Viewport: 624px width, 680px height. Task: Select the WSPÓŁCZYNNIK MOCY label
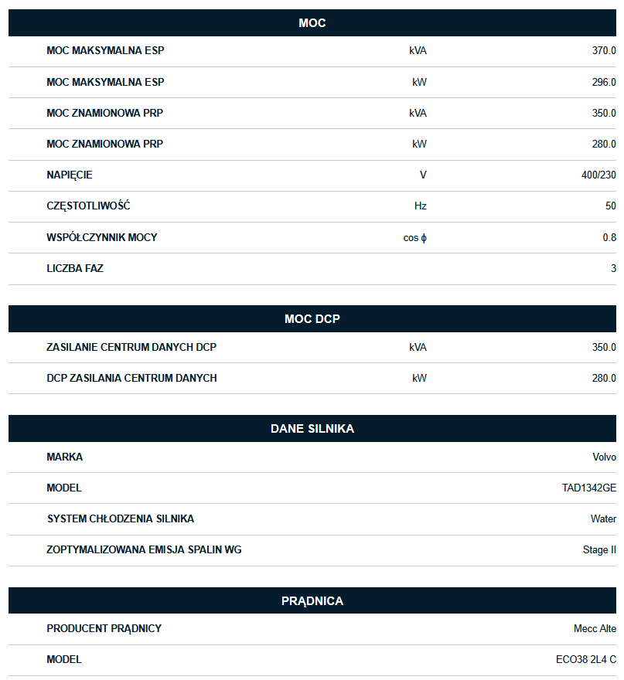click(102, 237)
